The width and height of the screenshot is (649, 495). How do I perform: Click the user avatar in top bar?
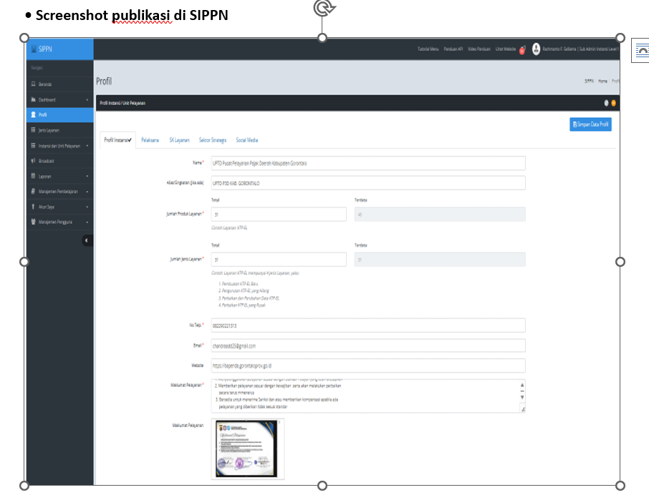point(536,49)
